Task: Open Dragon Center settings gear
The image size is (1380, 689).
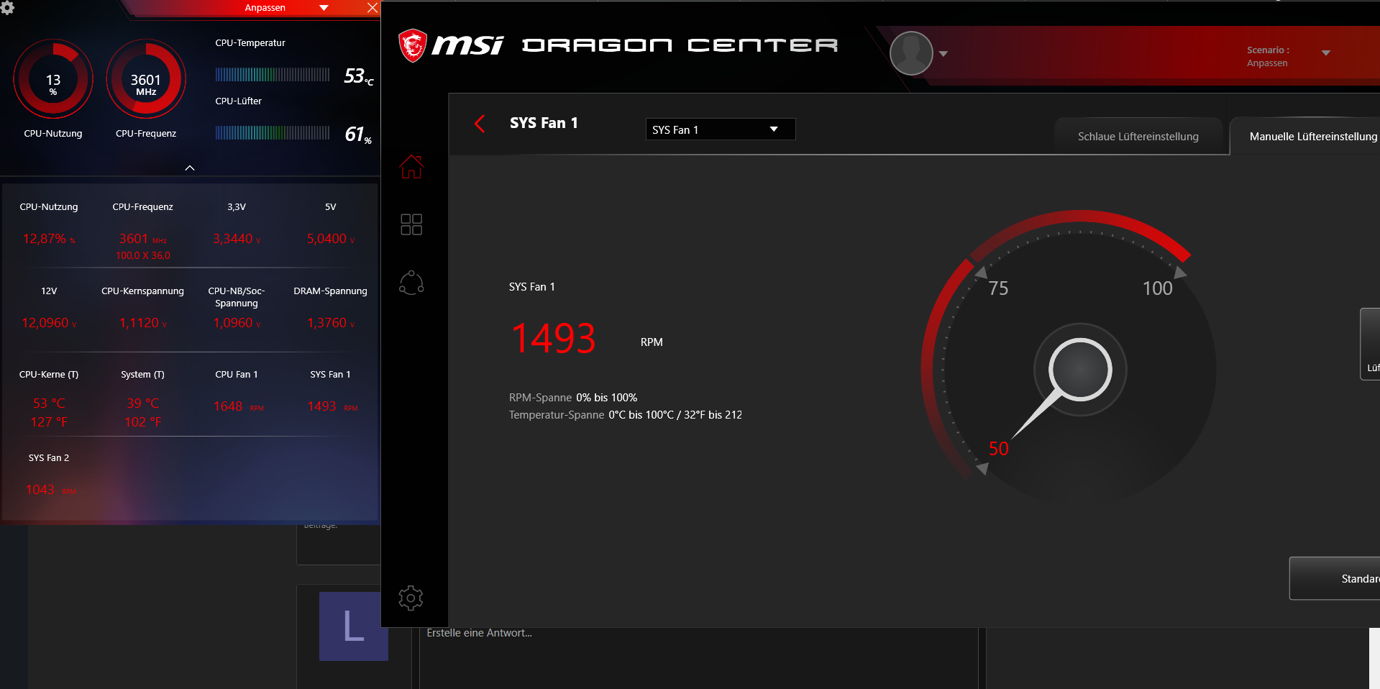Action: [411, 598]
